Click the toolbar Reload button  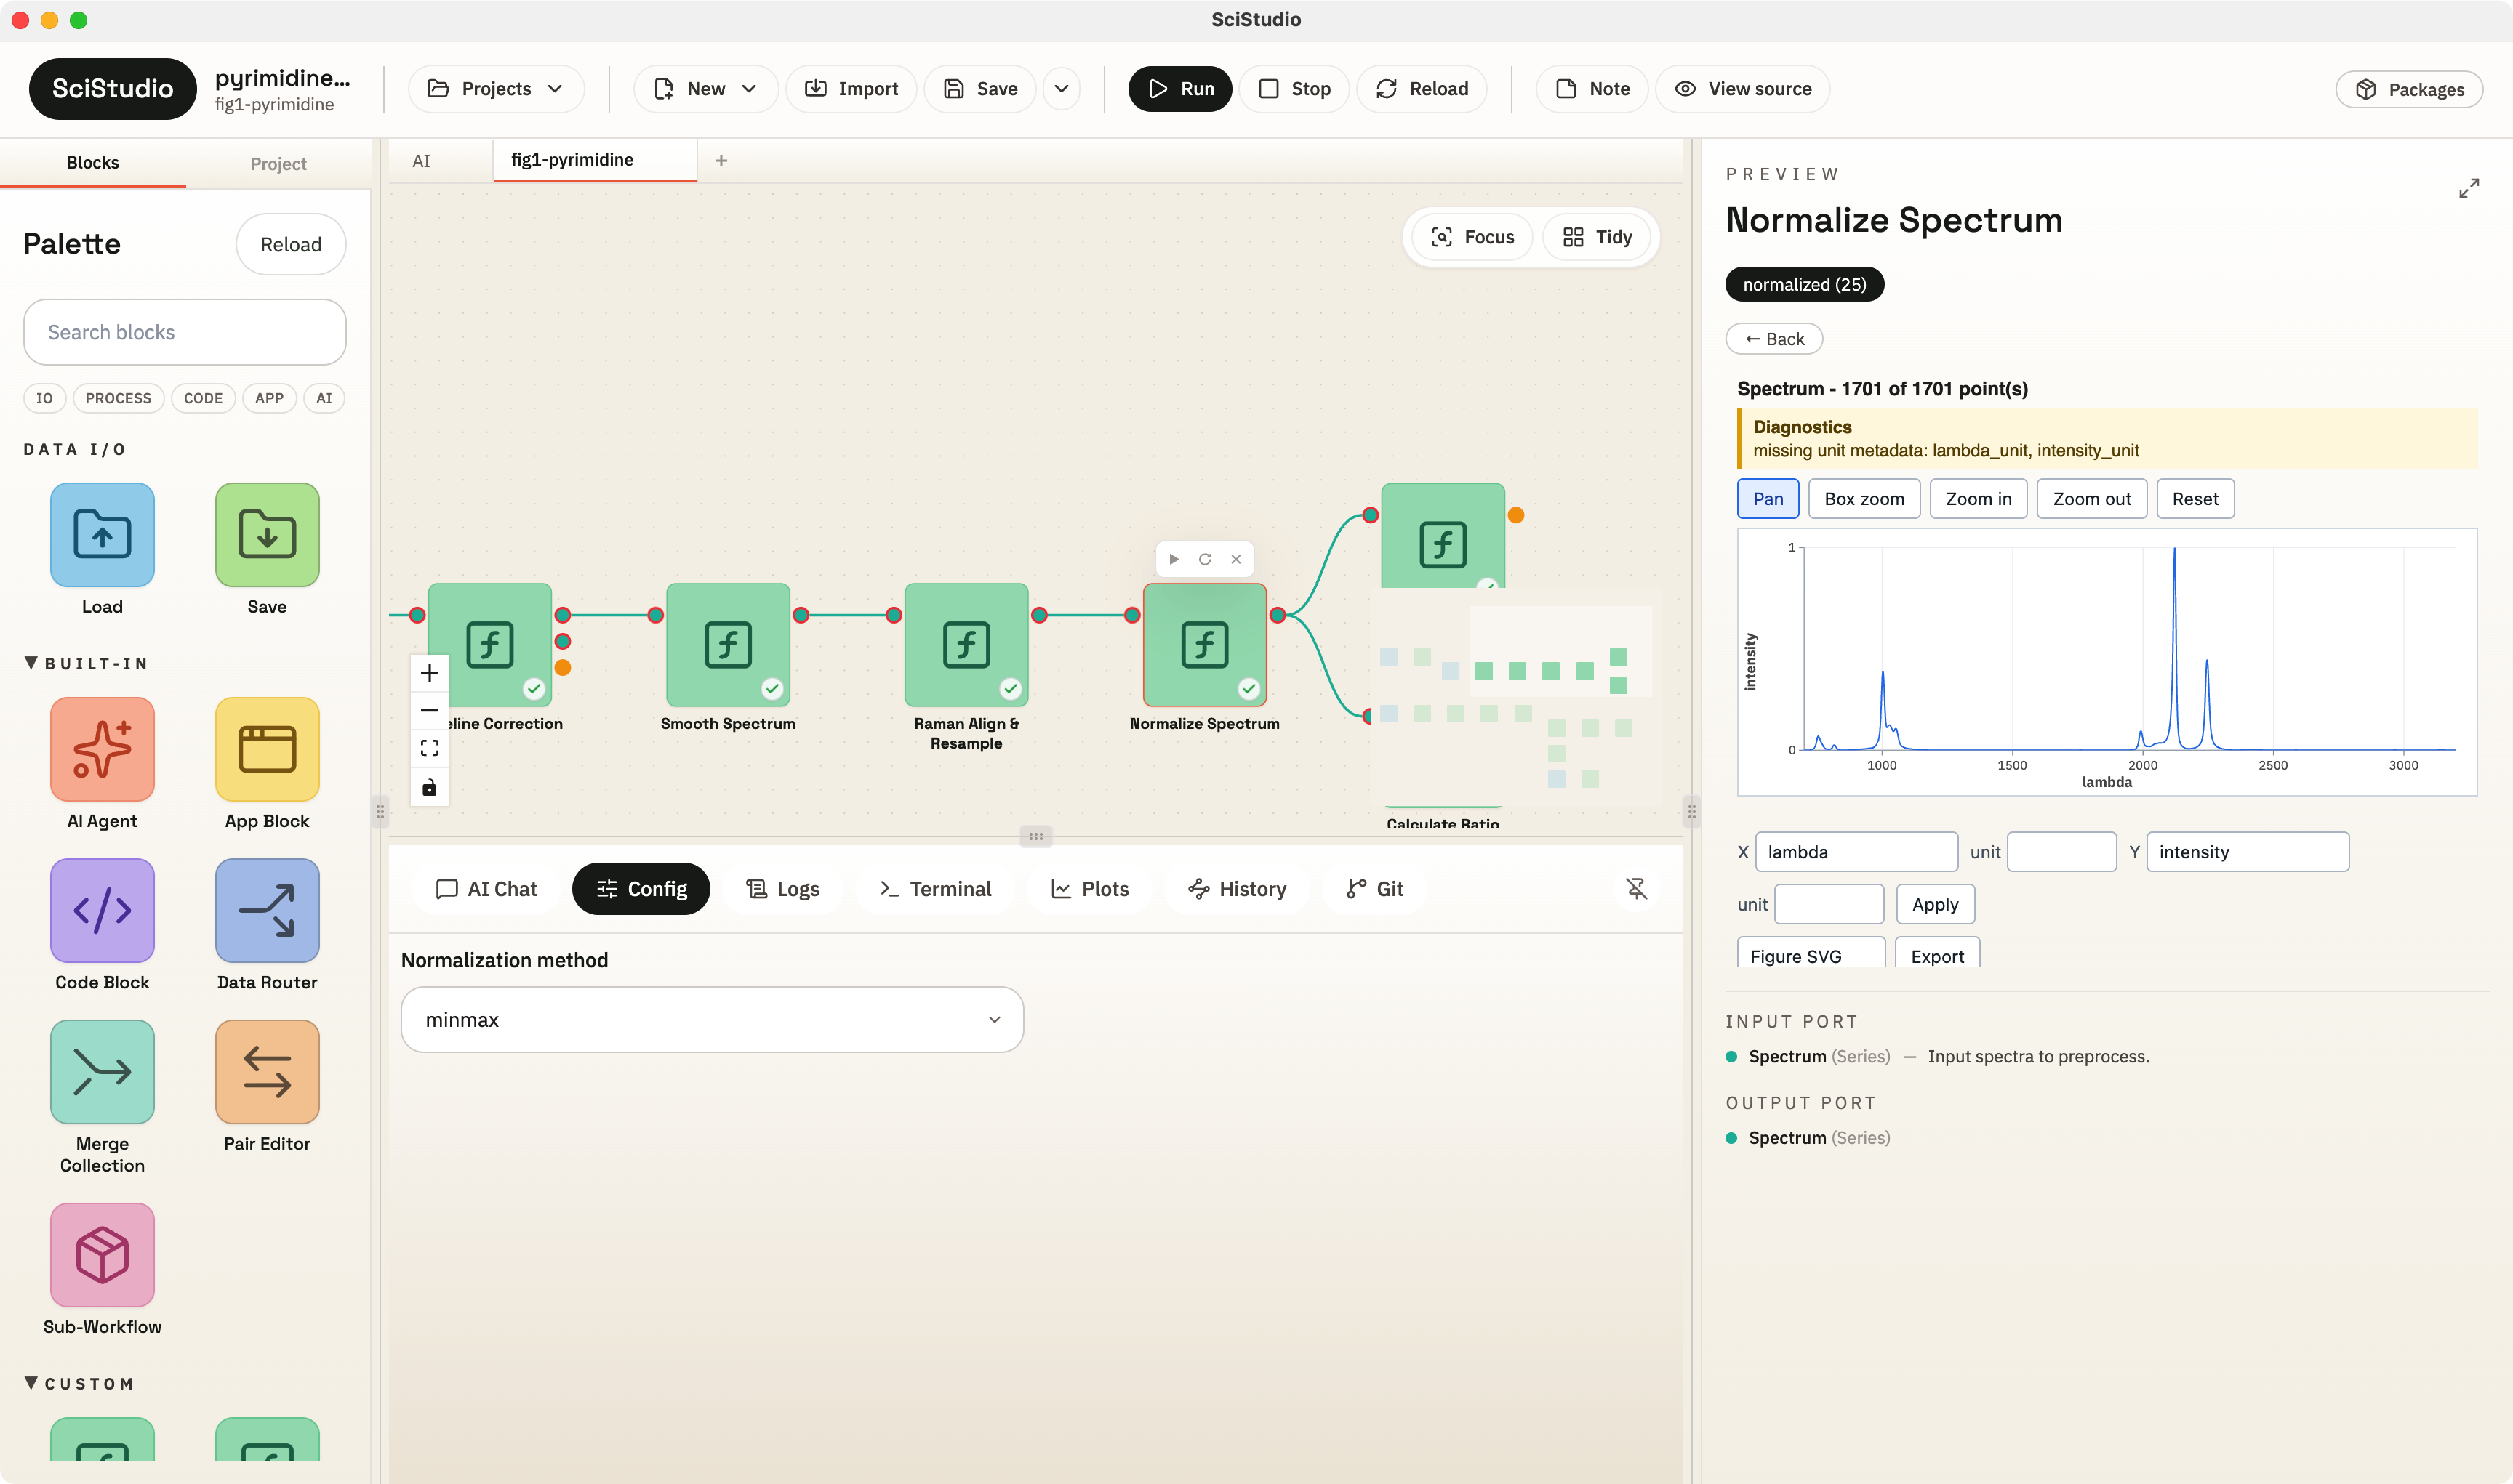coord(1422,89)
